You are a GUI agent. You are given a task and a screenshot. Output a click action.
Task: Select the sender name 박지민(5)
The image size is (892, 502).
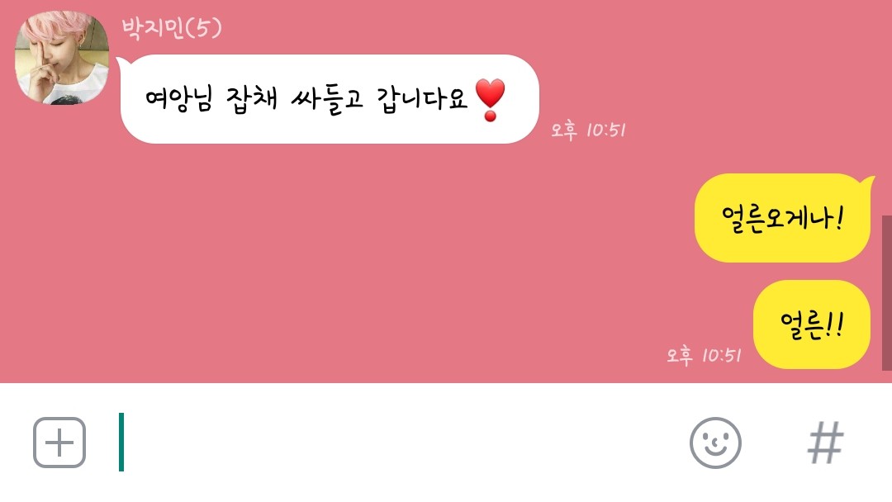click(x=171, y=28)
